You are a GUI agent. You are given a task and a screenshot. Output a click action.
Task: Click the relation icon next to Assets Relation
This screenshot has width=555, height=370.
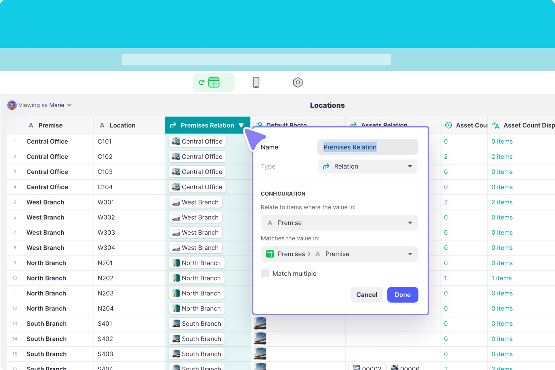point(353,125)
